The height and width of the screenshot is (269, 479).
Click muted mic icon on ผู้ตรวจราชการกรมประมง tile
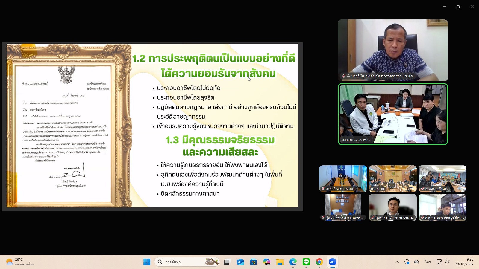tap(373, 218)
